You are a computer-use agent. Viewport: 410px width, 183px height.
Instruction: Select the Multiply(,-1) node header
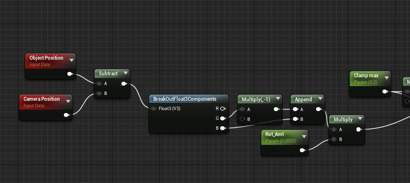pos(260,99)
